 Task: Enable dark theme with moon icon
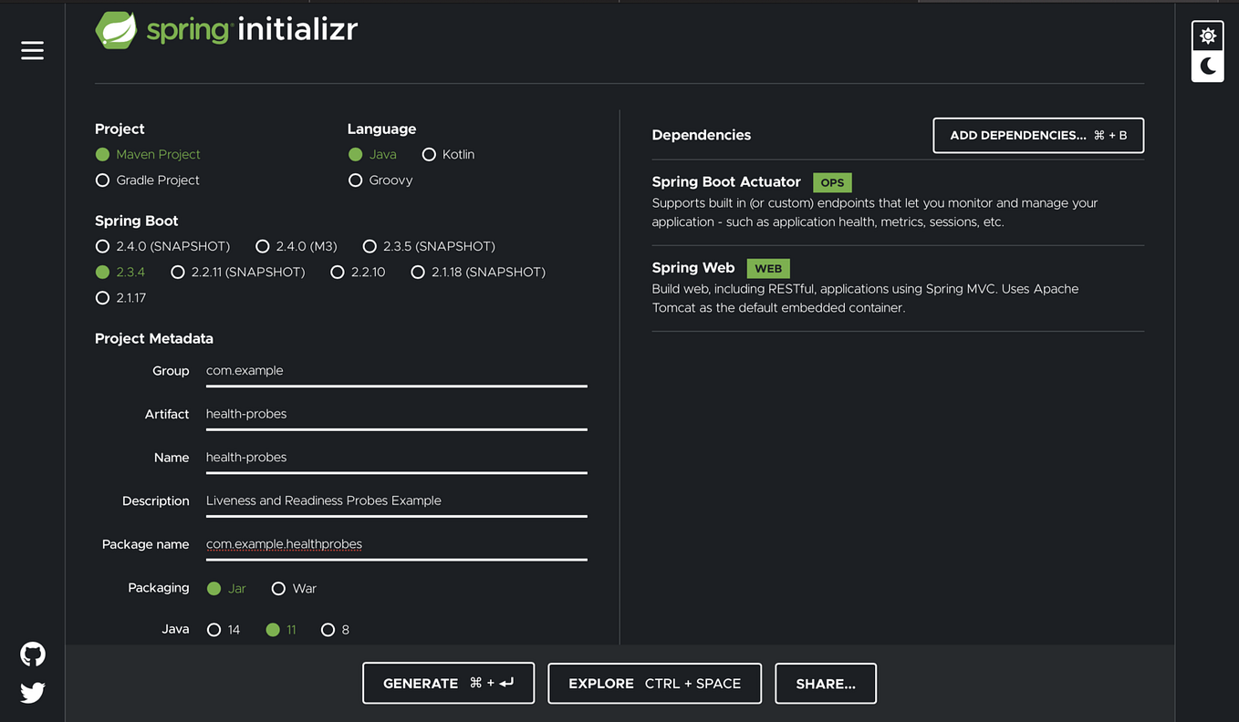click(1207, 66)
